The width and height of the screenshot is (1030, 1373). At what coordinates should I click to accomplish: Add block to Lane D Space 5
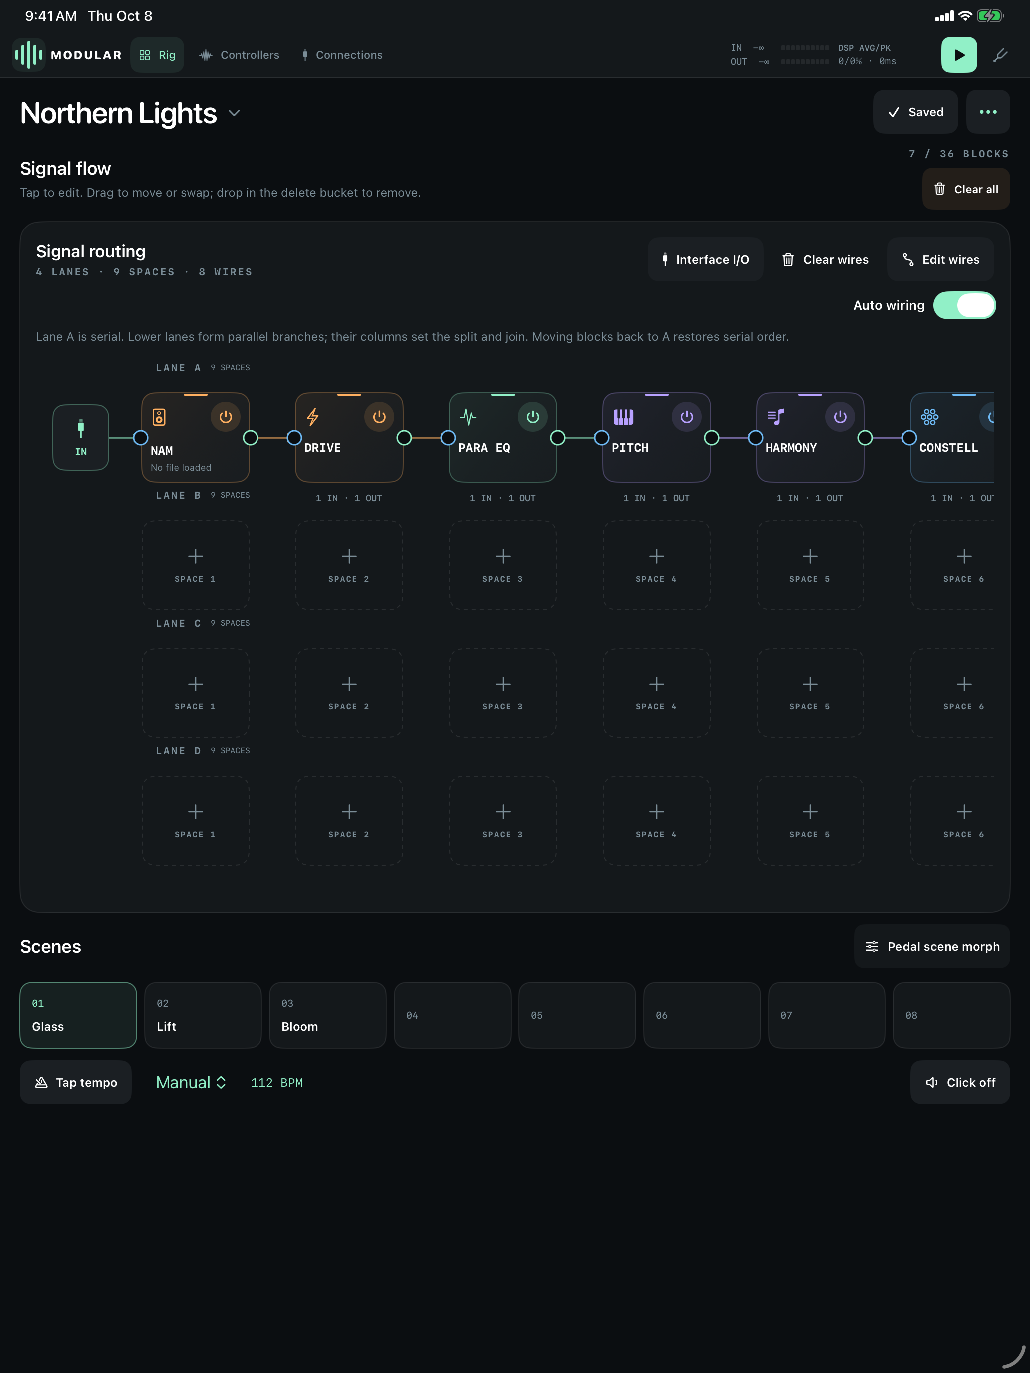(x=810, y=821)
